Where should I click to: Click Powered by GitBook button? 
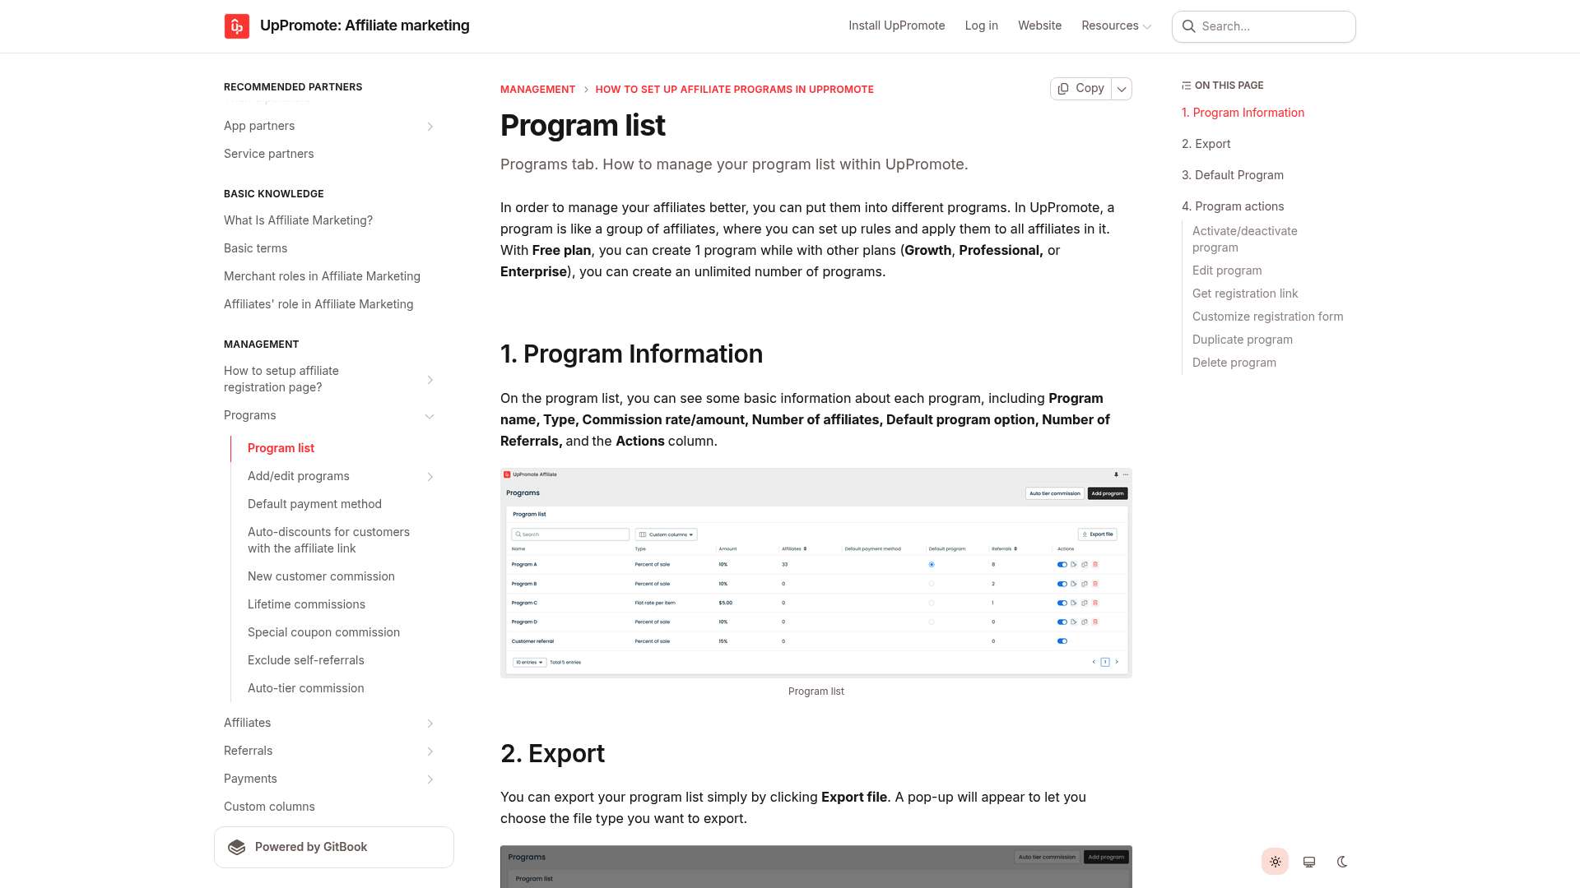point(333,847)
